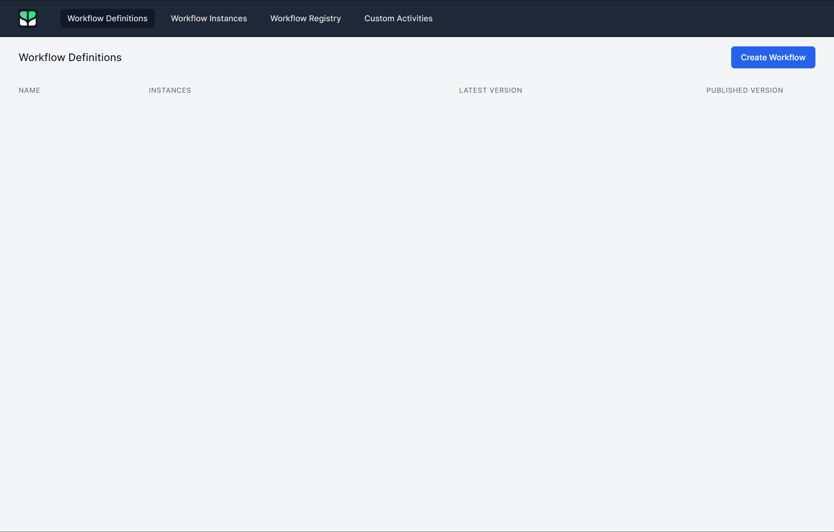Select the highlighted Workflow Definitions nav item
This screenshot has height=532, width=834.
[107, 19]
